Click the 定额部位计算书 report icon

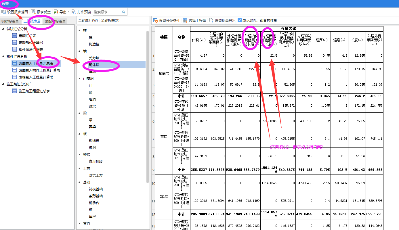(x=15, y=43)
